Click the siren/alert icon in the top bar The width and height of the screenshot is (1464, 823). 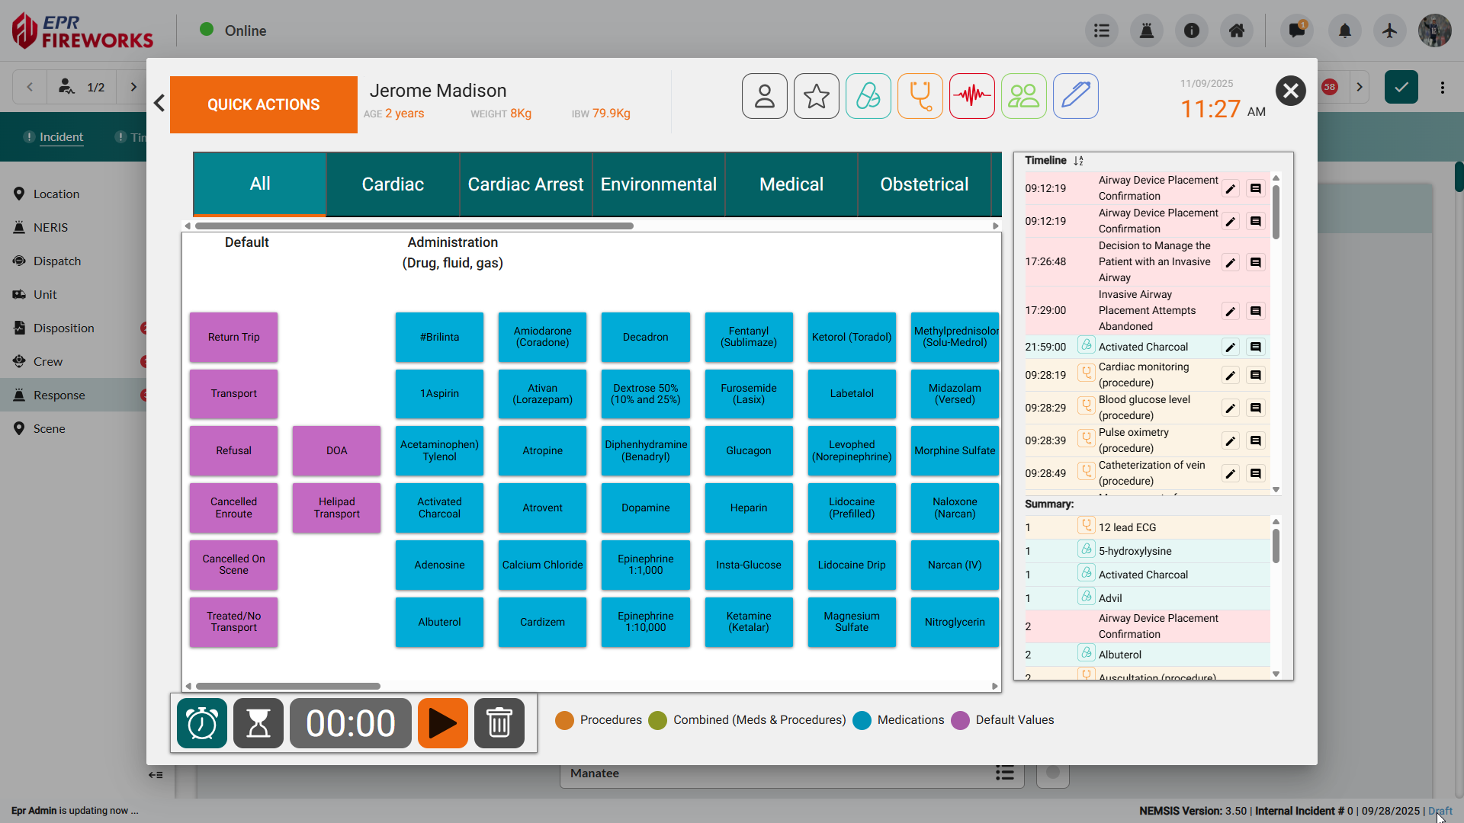1146,30
